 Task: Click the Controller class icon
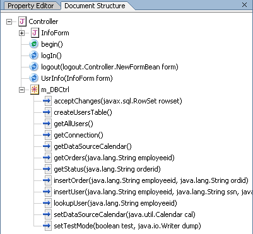pyautogui.click(x=22, y=21)
